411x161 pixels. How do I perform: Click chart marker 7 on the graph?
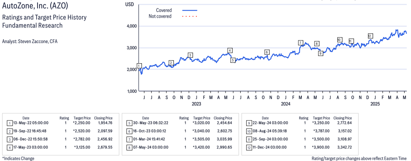pyautogui.click(x=301, y=43)
